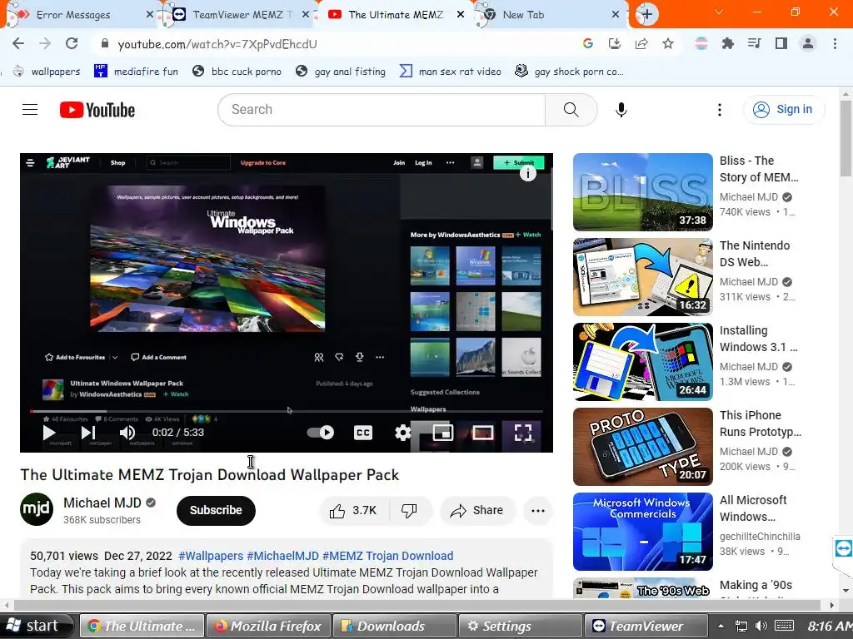Open the YouTube hamburger guide menu
Image resolution: width=853 pixels, height=639 pixels.
pyautogui.click(x=30, y=110)
